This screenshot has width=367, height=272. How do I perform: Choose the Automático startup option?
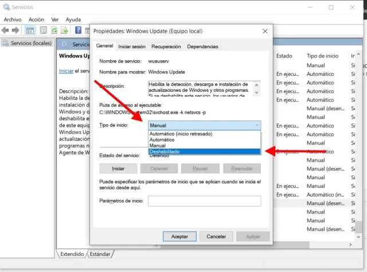point(205,139)
